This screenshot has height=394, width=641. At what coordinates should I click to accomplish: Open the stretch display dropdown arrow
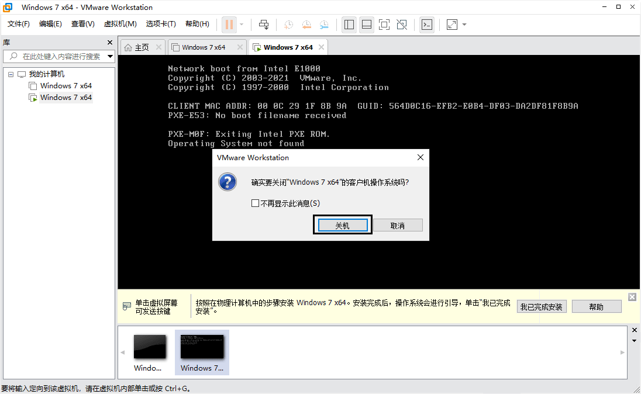[464, 25]
